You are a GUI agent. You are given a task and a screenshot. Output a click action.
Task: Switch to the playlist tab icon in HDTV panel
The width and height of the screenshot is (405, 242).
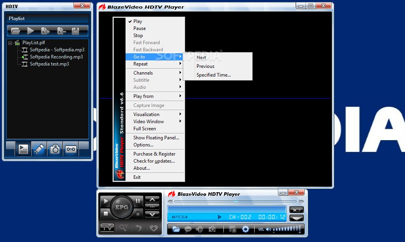click(23, 149)
